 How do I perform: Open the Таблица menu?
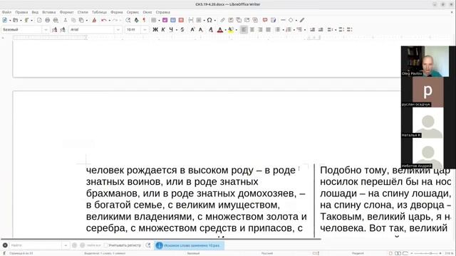(x=99, y=12)
